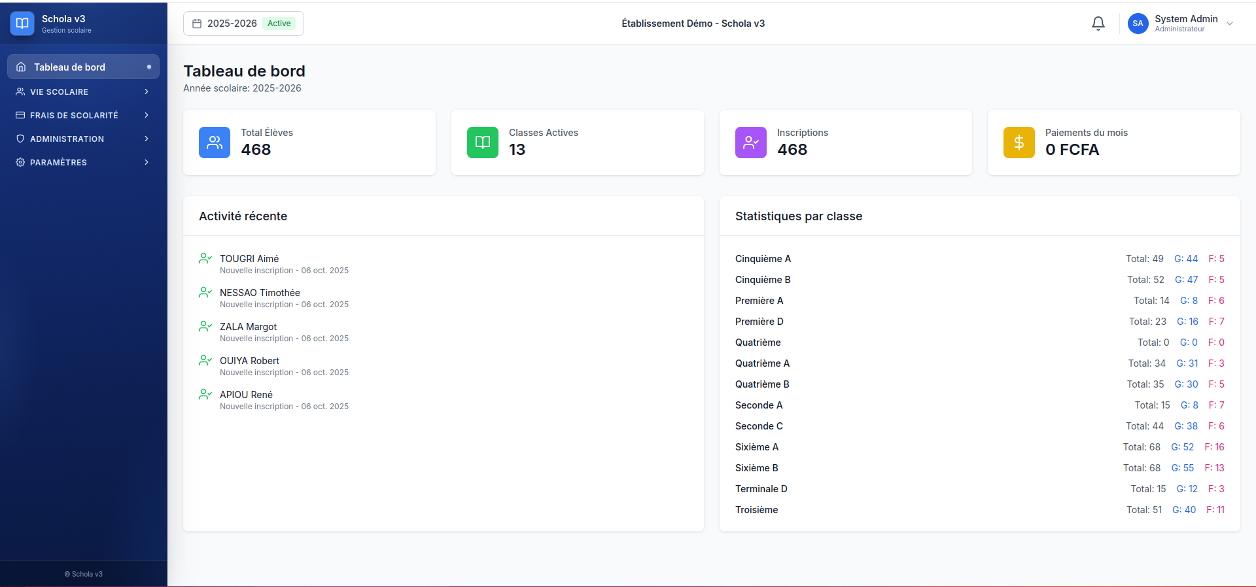Click the yellow Paiements dollar icon
Image resolution: width=1256 pixels, height=587 pixels.
click(x=1019, y=143)
